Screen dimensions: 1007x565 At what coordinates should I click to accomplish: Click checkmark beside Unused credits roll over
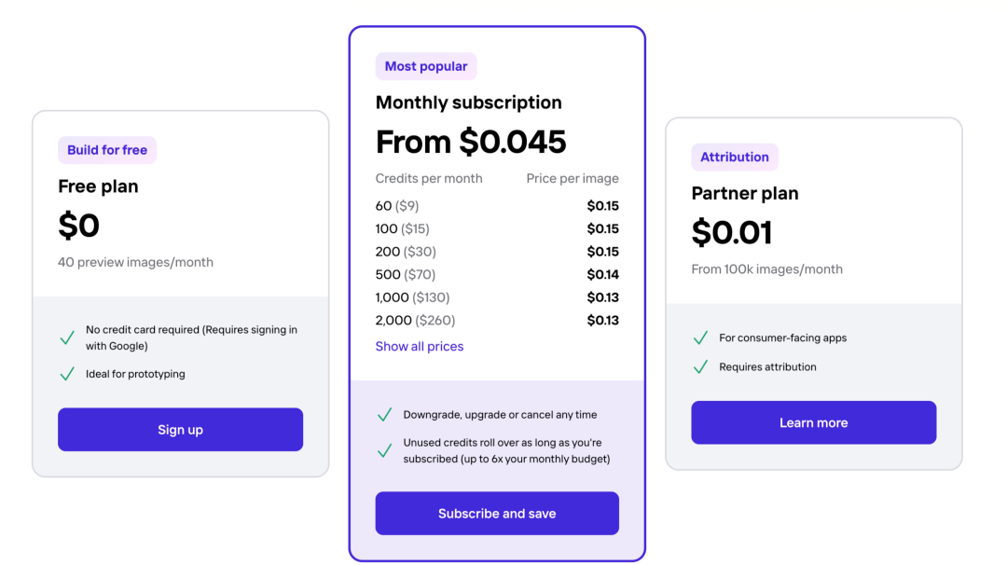point(384,450)
